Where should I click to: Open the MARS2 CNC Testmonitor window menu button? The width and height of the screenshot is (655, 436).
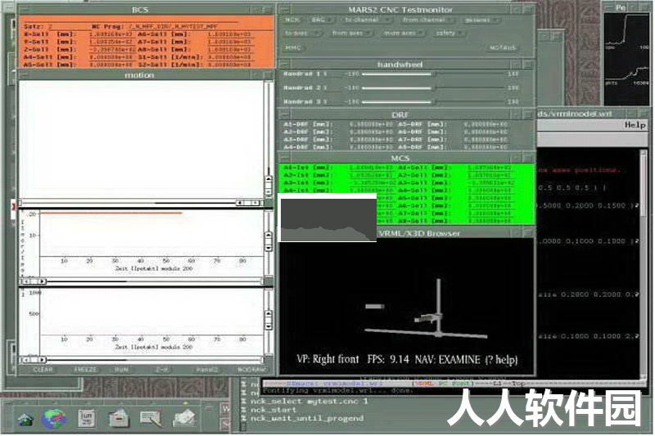[284, 9]
